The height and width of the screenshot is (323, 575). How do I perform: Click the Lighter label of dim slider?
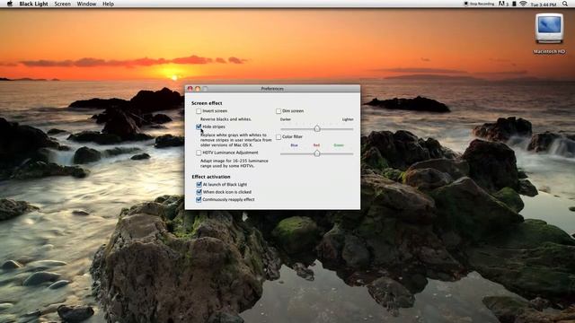click(348, 119)
